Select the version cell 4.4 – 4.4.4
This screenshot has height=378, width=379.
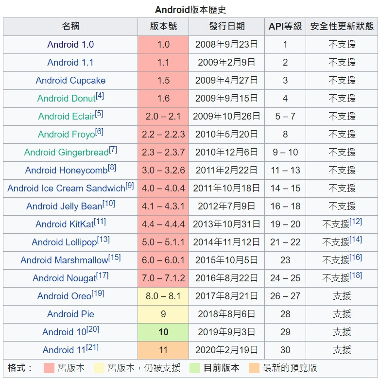163,224
